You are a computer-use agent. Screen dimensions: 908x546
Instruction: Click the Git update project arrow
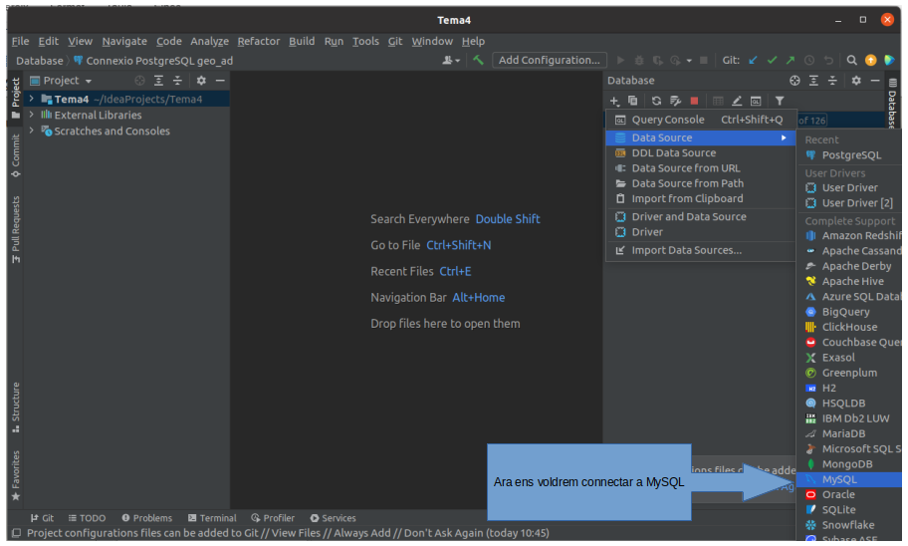(x=753, y=60)
